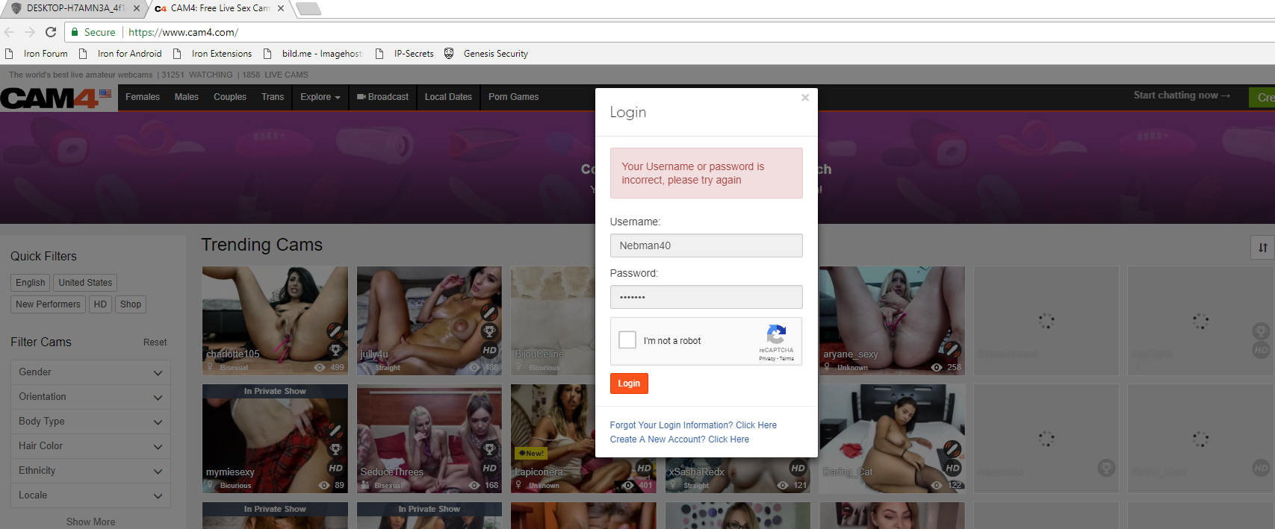Close the DESKTOP-H7AMN3A browser tab
The width and height of the screenshot is (1275, 529).
137,8
